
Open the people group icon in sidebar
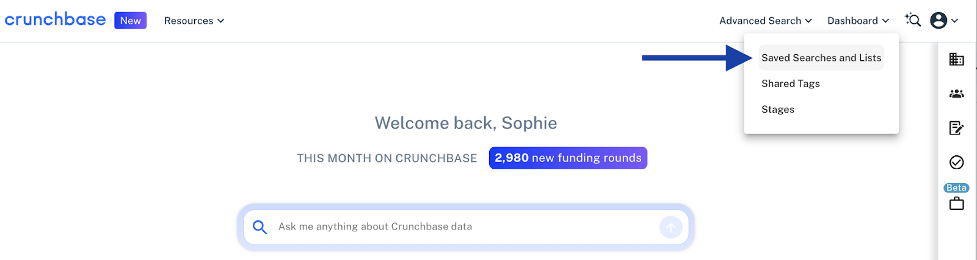click(956, 94)
